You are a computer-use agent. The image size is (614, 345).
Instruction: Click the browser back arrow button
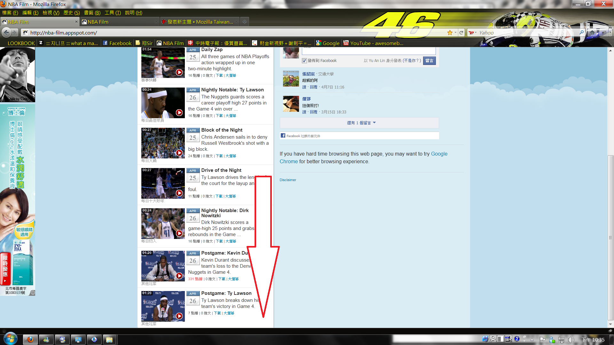click(x=6, y=32)
